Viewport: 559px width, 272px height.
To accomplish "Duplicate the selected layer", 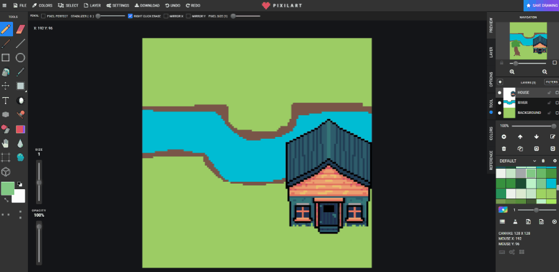I will click(x=520, y=149).
